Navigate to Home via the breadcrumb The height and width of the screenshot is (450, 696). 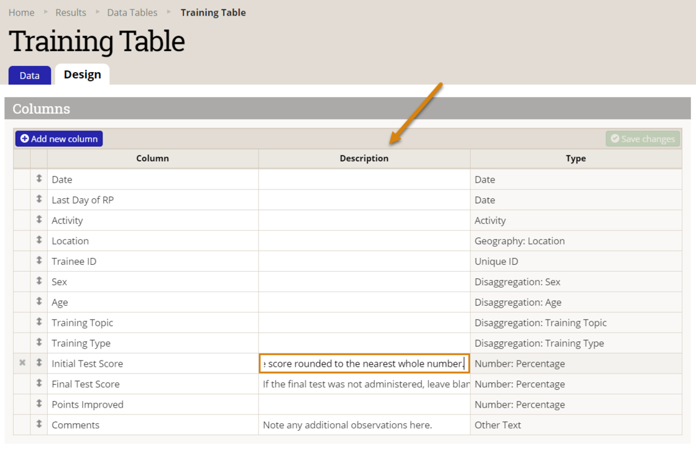pyautogui.click(x=21, y=12)
